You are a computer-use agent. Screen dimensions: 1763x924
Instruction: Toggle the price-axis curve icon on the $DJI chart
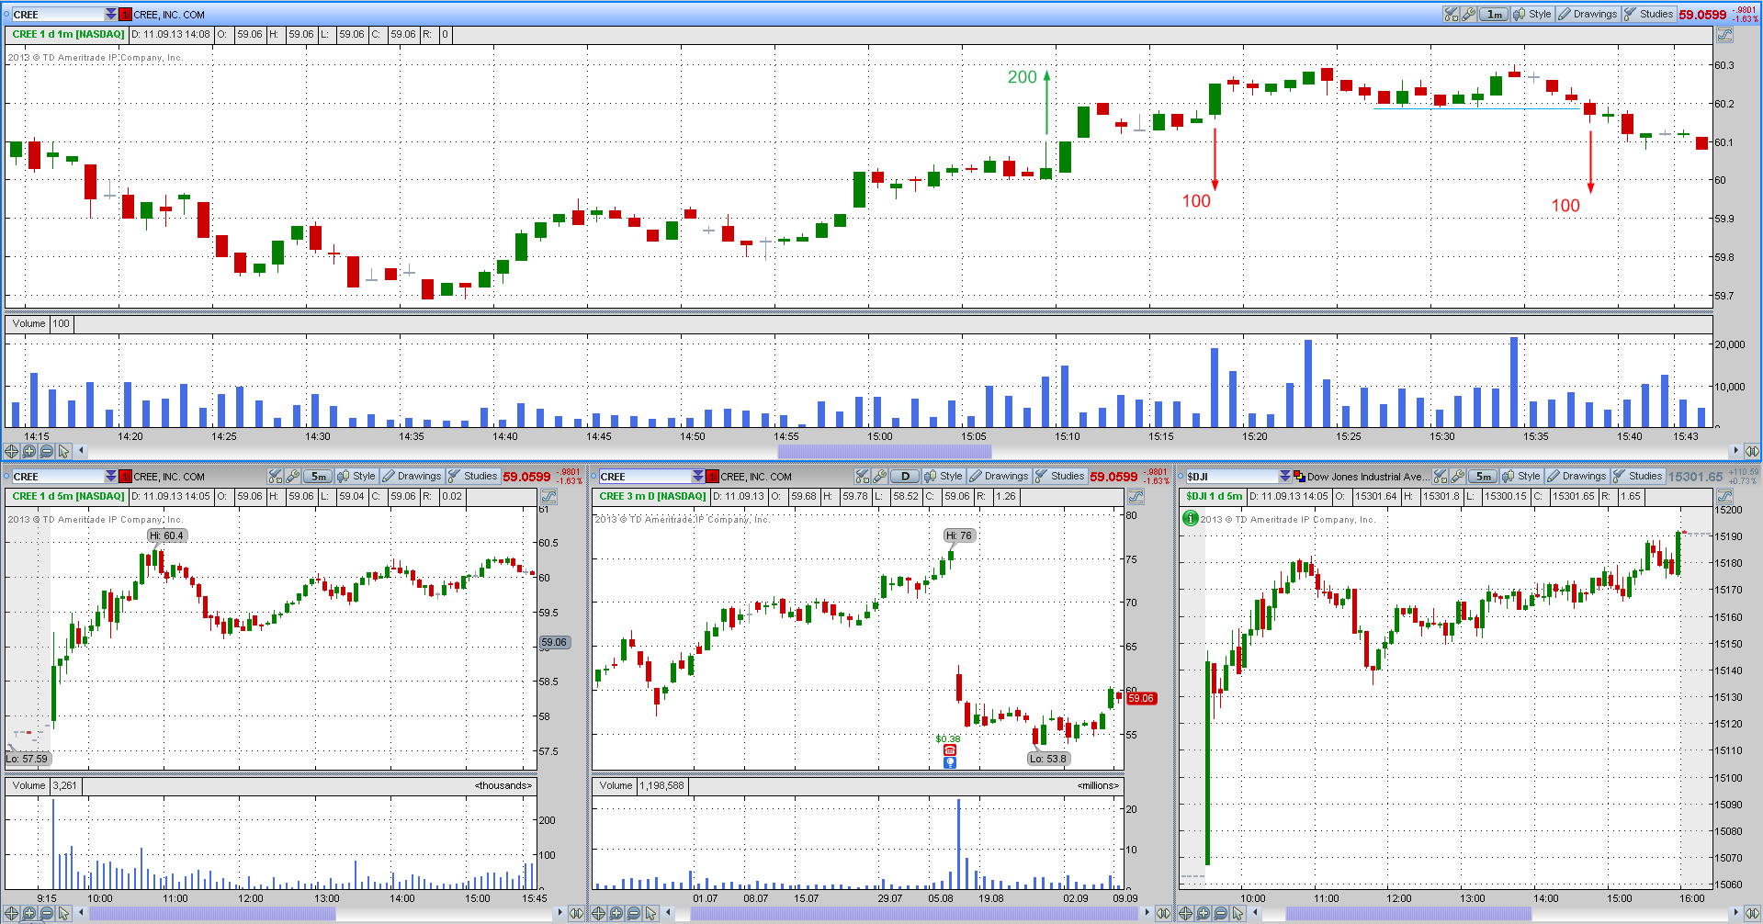coord(1725,497)
